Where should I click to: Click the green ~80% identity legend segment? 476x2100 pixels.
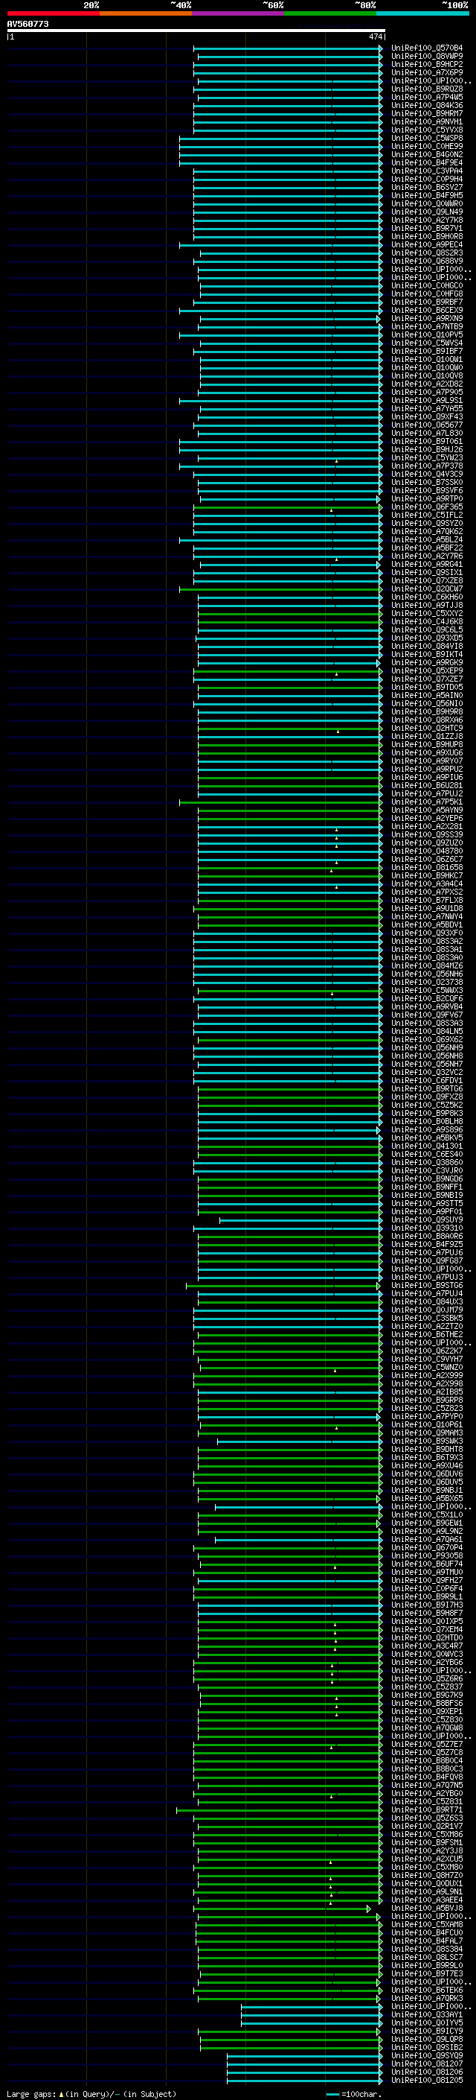[330, 13]
